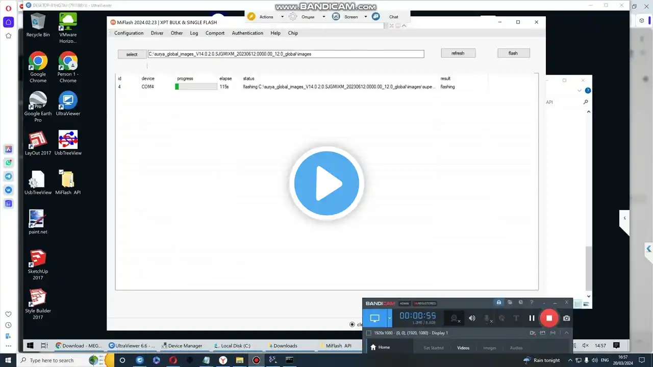Viewport: 653px width, 367px height.
Task: Open VMware Horizon desktop icon
Action: pyautogui.click(x=68, y=28)
